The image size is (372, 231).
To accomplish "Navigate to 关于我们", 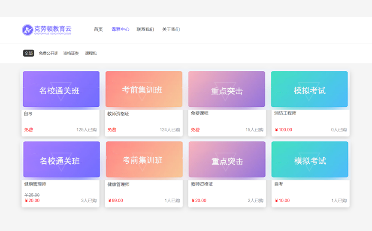I will [x=171, y=30].
